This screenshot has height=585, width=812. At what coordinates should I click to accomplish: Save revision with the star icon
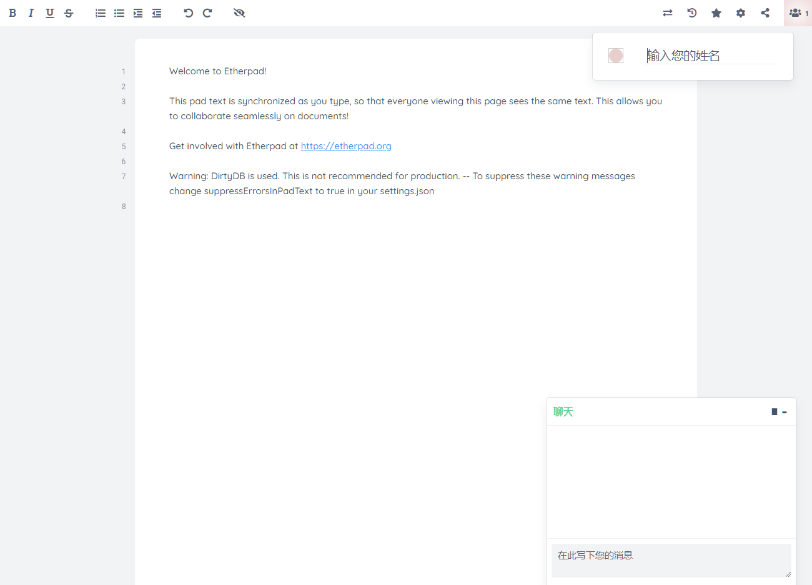point(716,13)
